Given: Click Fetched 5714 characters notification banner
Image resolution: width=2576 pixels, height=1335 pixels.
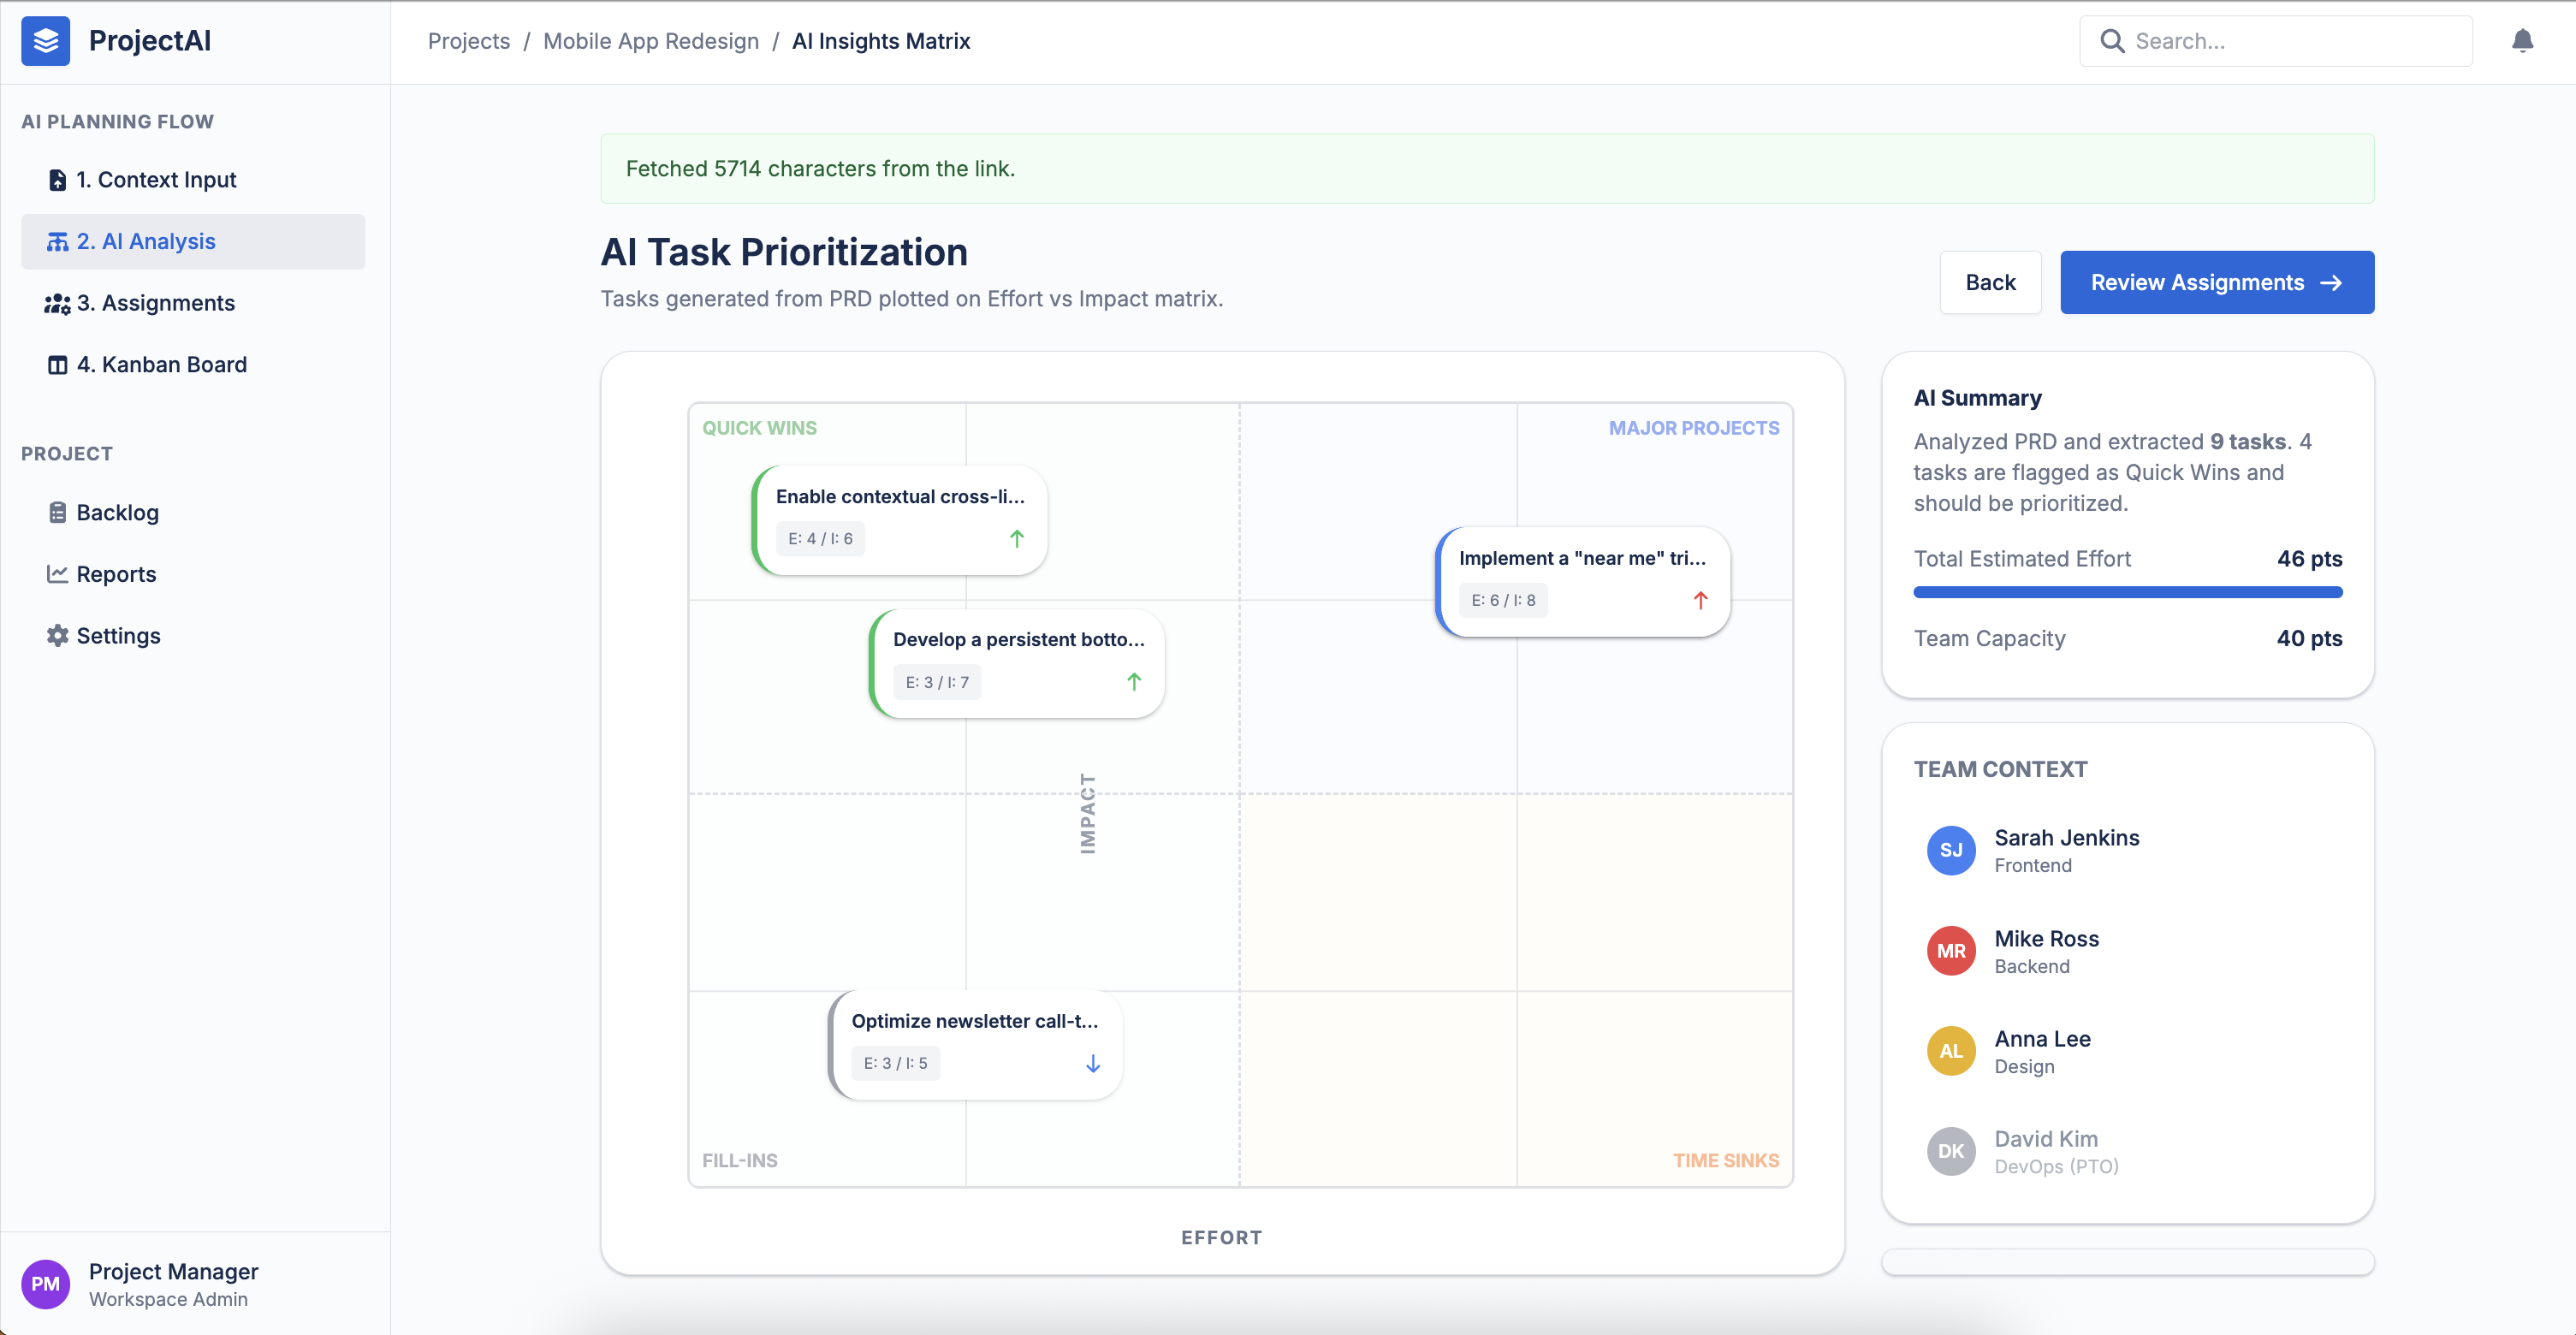Looking at the screenshot, I should [1487, 169].
